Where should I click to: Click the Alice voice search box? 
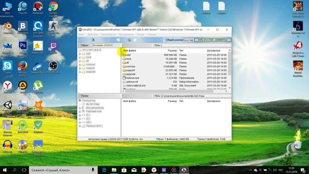click(x=63, y=170)
